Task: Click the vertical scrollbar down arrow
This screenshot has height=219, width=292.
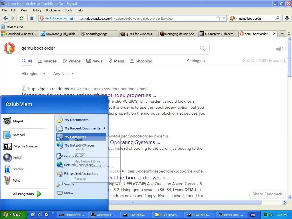Action: pyautogui.click(x=289, y=198)
